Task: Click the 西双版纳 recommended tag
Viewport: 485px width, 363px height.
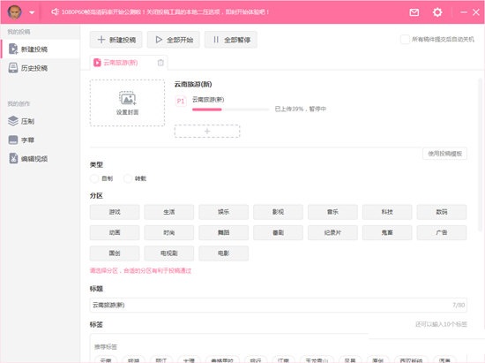Action: pos(411,359)
